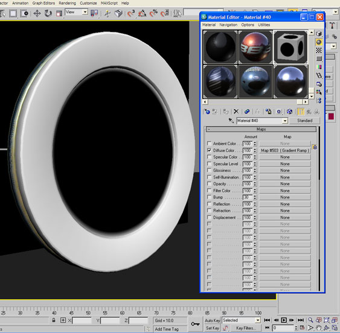Toggle the Angle Snap icon

[x=142, y=13]
